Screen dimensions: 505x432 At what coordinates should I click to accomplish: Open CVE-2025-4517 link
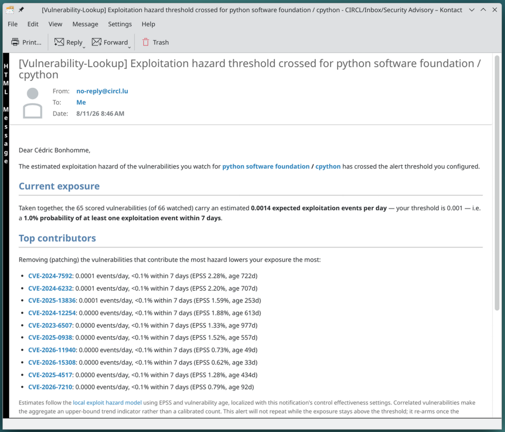(50, 375)
